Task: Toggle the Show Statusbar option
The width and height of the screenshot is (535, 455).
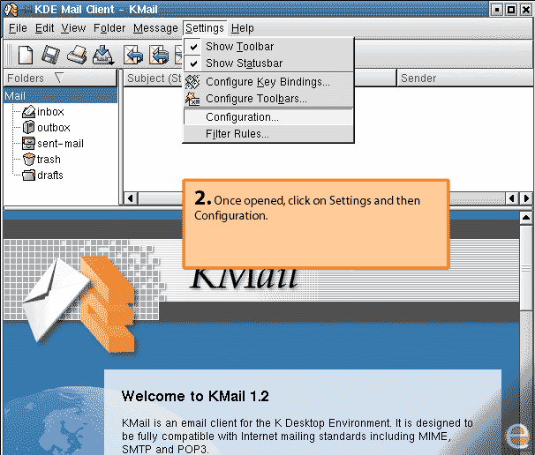Action: click(244, 63)
